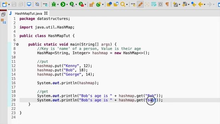Click the grayed Save icon

(14, 4)
